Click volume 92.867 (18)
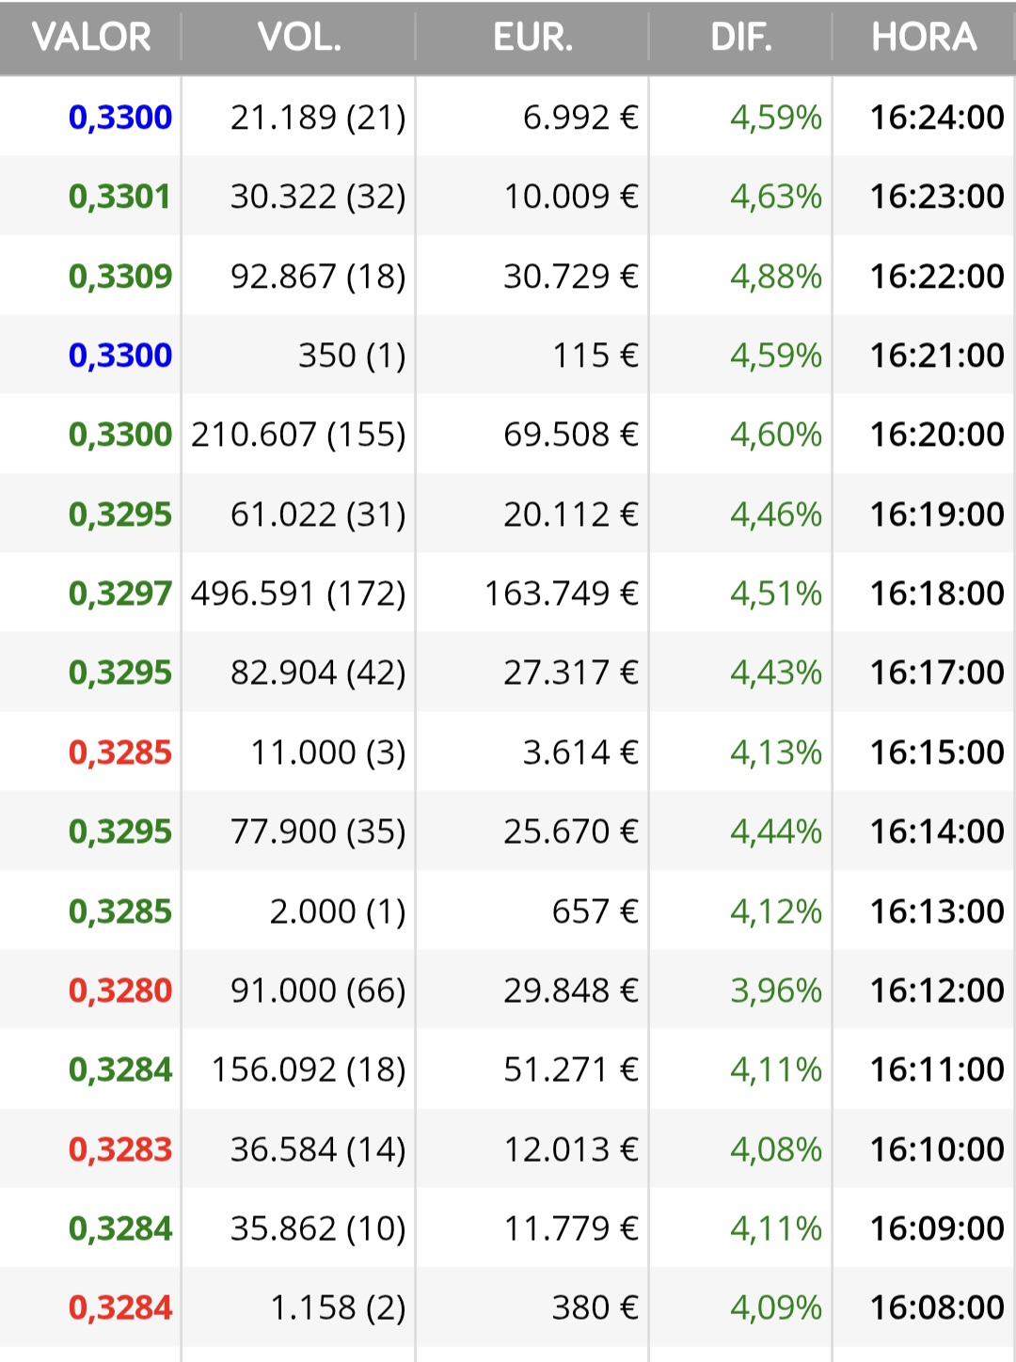Viewport: 1016px width, 1362px height. click(x=318, y=277)
